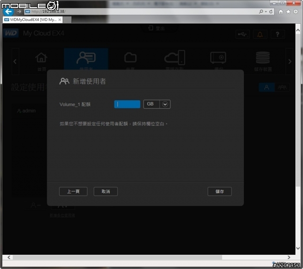303x269 pixels.
Task: Click the 新增多位使用者 link
Action: (62, 216)
